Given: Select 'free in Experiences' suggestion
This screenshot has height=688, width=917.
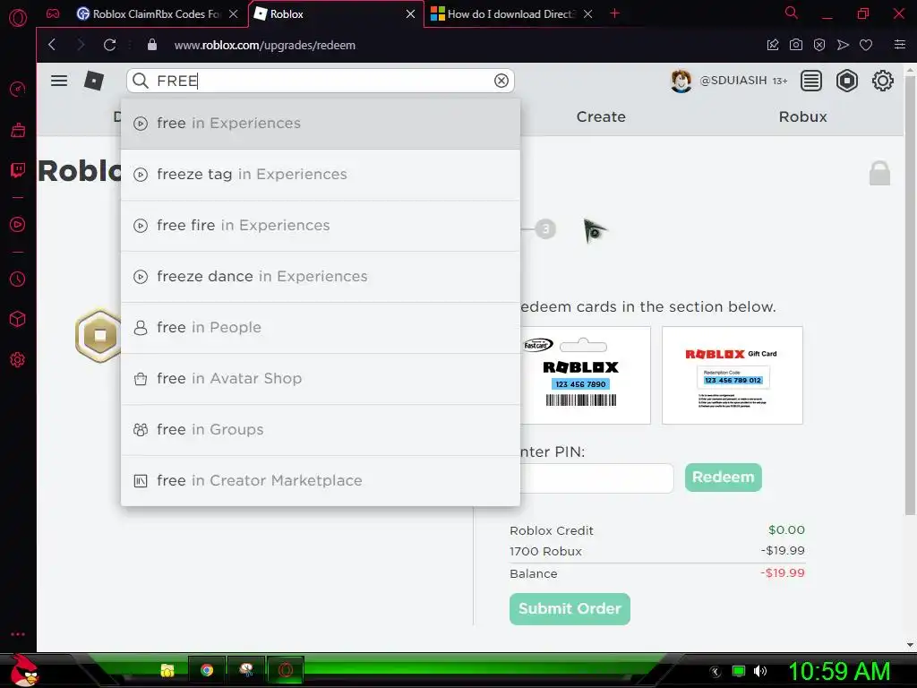Looking at the screenshot, I should [x=321, y=124].
